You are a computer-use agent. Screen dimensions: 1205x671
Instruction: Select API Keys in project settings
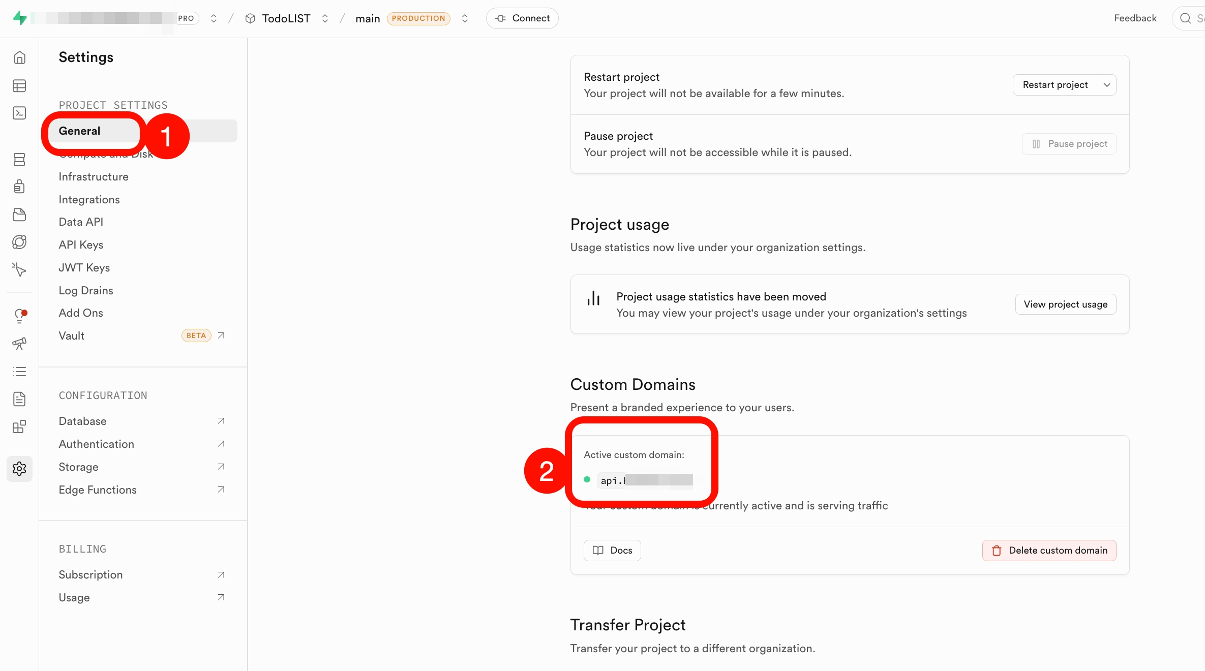click(x=81, y=245)
